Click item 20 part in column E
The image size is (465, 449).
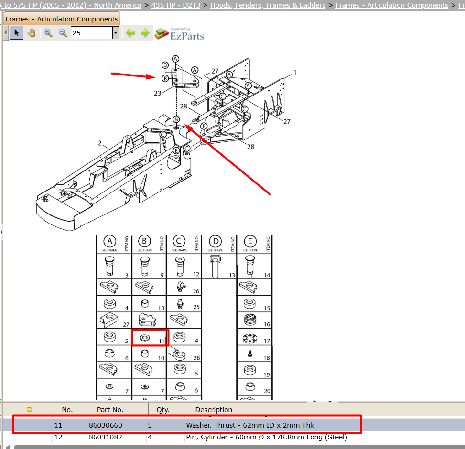tap(250, 386)
